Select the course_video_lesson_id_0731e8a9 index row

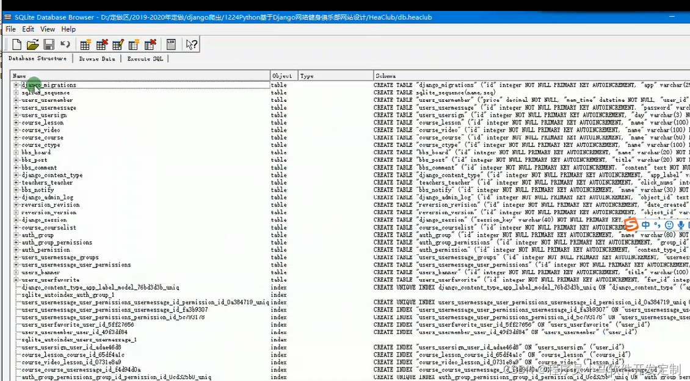point(350,361)
